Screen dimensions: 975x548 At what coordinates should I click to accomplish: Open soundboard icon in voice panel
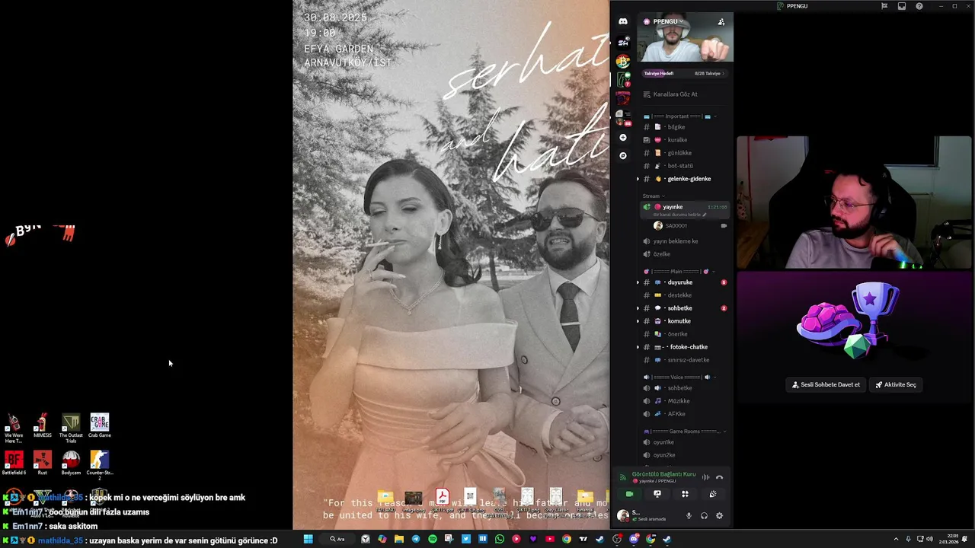[x=713, y=494]
